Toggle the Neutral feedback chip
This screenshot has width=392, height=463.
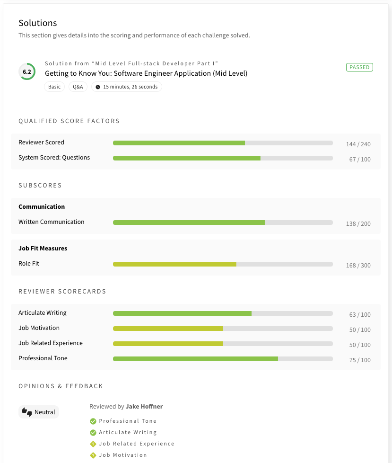click(38, 411)
